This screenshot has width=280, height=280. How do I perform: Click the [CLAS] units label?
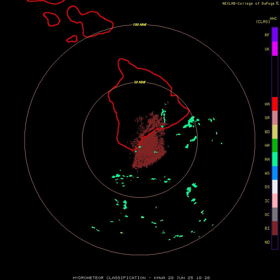tap(263, 21)
